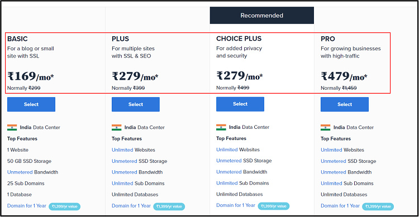The image size is (419, 217).
Task: Click the India flag icon under PLUS plan
Action: pos(117,127)
